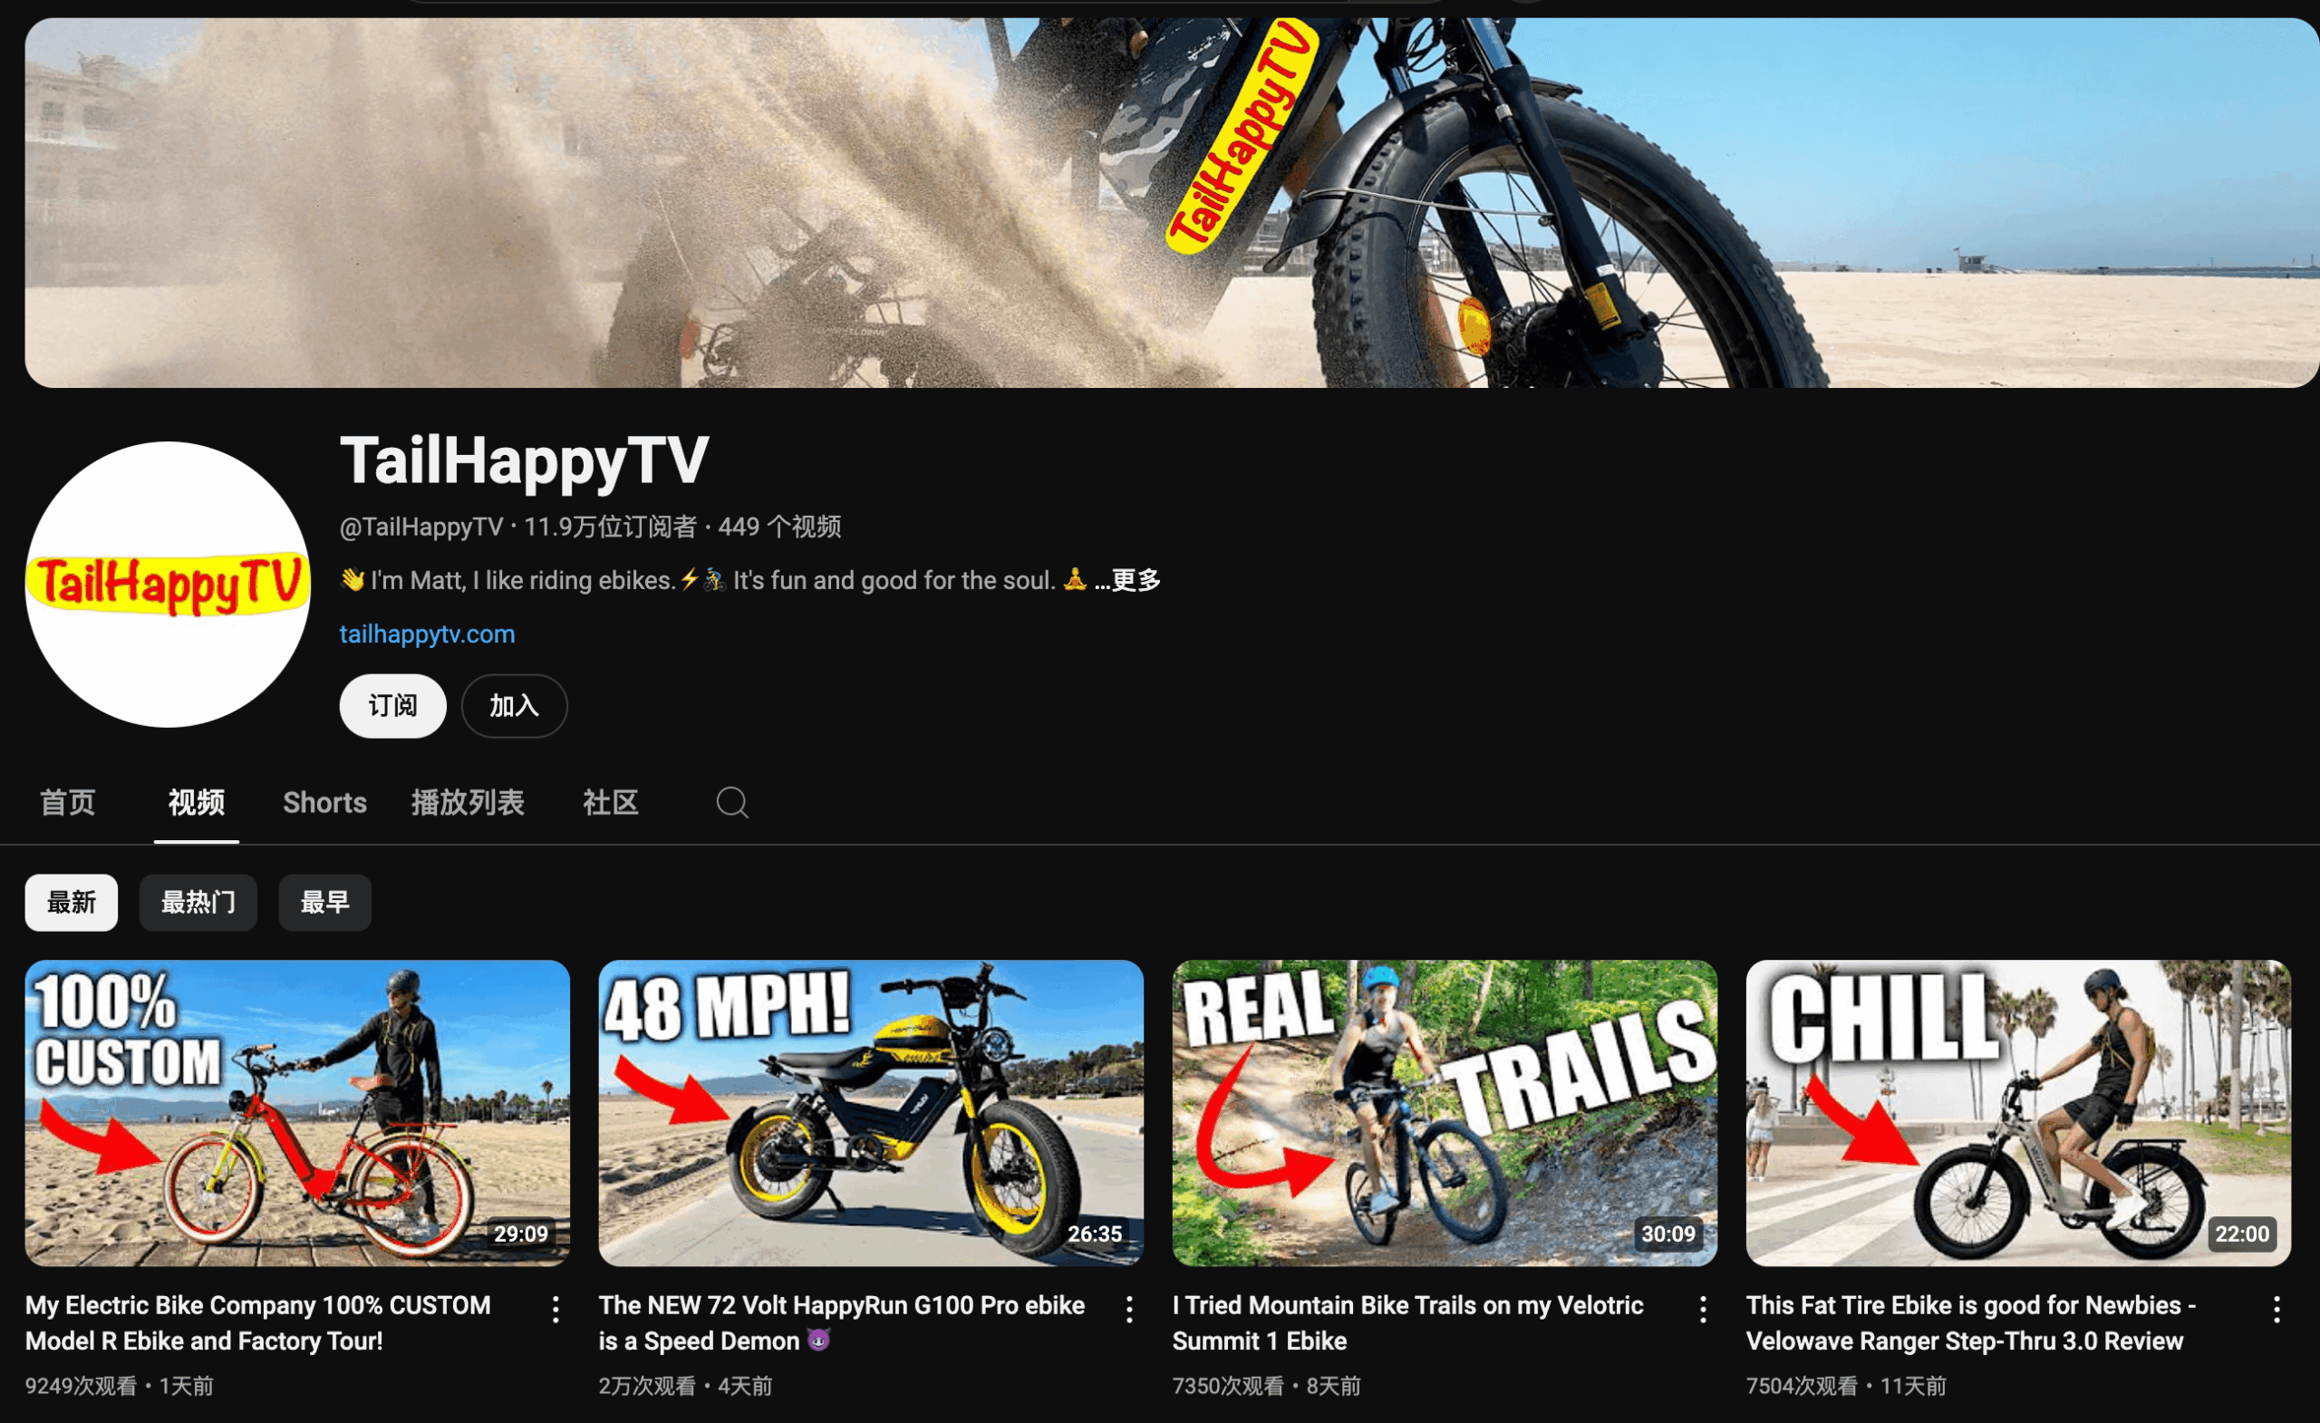Switch to the Shorts tab

[x=324, y=802]
